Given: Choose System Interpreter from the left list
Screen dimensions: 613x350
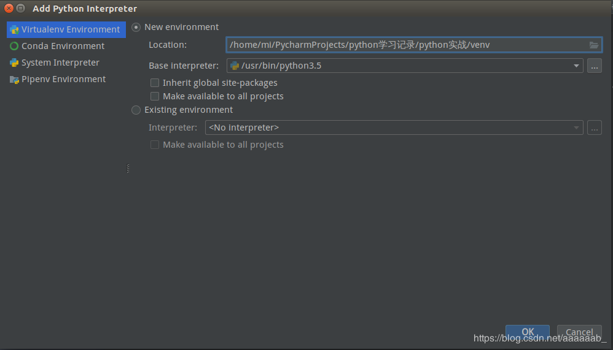Looking at the screenshot, I should pyautogui.click(x=60, y=63).
